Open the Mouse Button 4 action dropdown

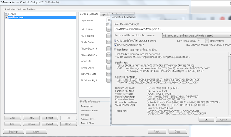click(x=108, y=48)
